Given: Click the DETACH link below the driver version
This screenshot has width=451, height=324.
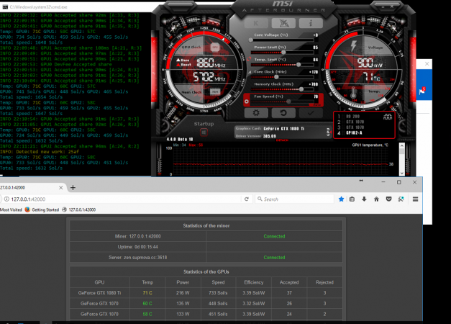Looking at the screenshot, I should coord(282,140).
